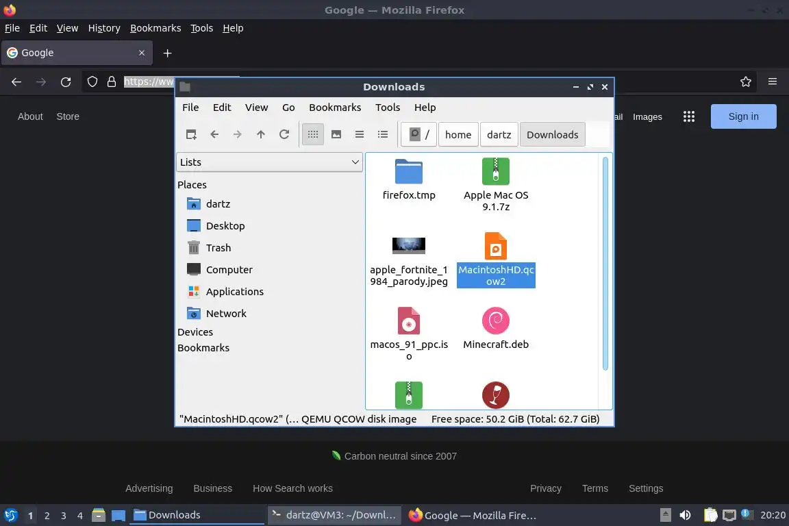This screenshot has width=789, height=526.
Task: Click the Downloads path button
Action: [x=553, y=134]
